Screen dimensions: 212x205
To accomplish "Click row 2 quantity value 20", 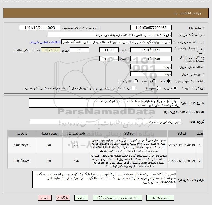I will coord(49,161).
